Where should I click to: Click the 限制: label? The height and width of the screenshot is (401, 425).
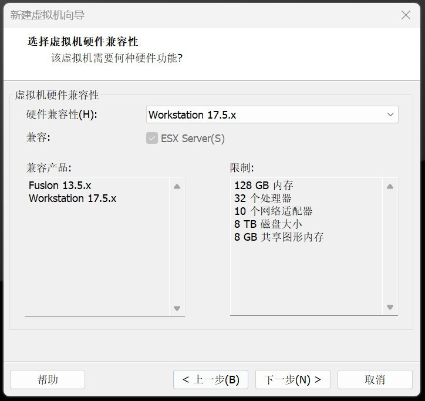tap(242, 168)
